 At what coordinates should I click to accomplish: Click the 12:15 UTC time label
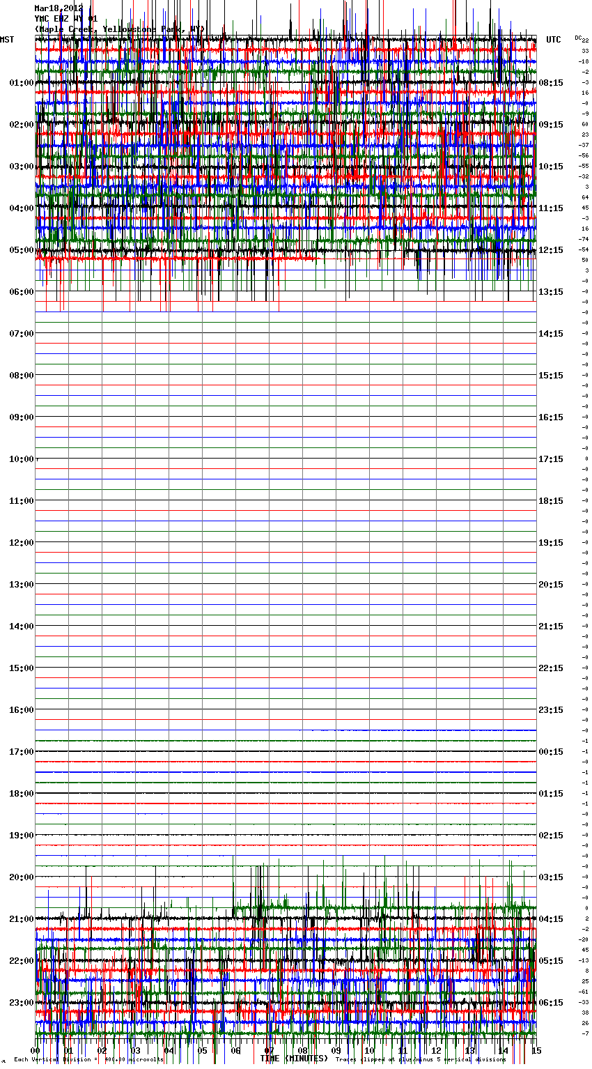tap(551, 250)
